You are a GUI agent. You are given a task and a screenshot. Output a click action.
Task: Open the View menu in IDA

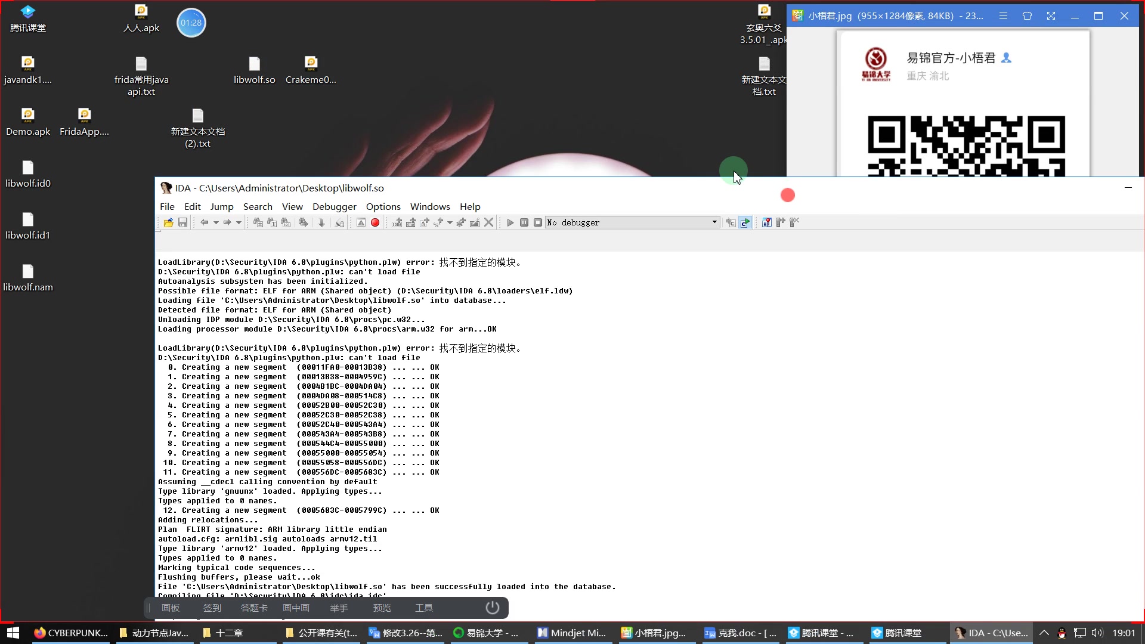click(292, 206)
